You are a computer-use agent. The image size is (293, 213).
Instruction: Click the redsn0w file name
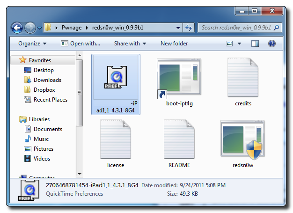click(x=243, y=165)
